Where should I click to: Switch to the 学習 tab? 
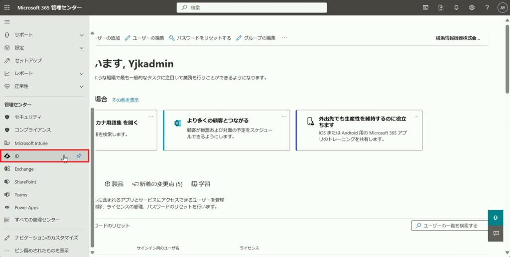[201, 184]
